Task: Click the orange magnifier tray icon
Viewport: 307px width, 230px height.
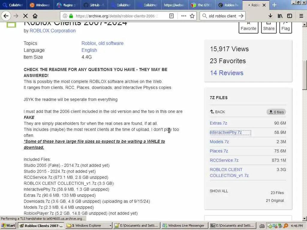Action: point(286,226)
